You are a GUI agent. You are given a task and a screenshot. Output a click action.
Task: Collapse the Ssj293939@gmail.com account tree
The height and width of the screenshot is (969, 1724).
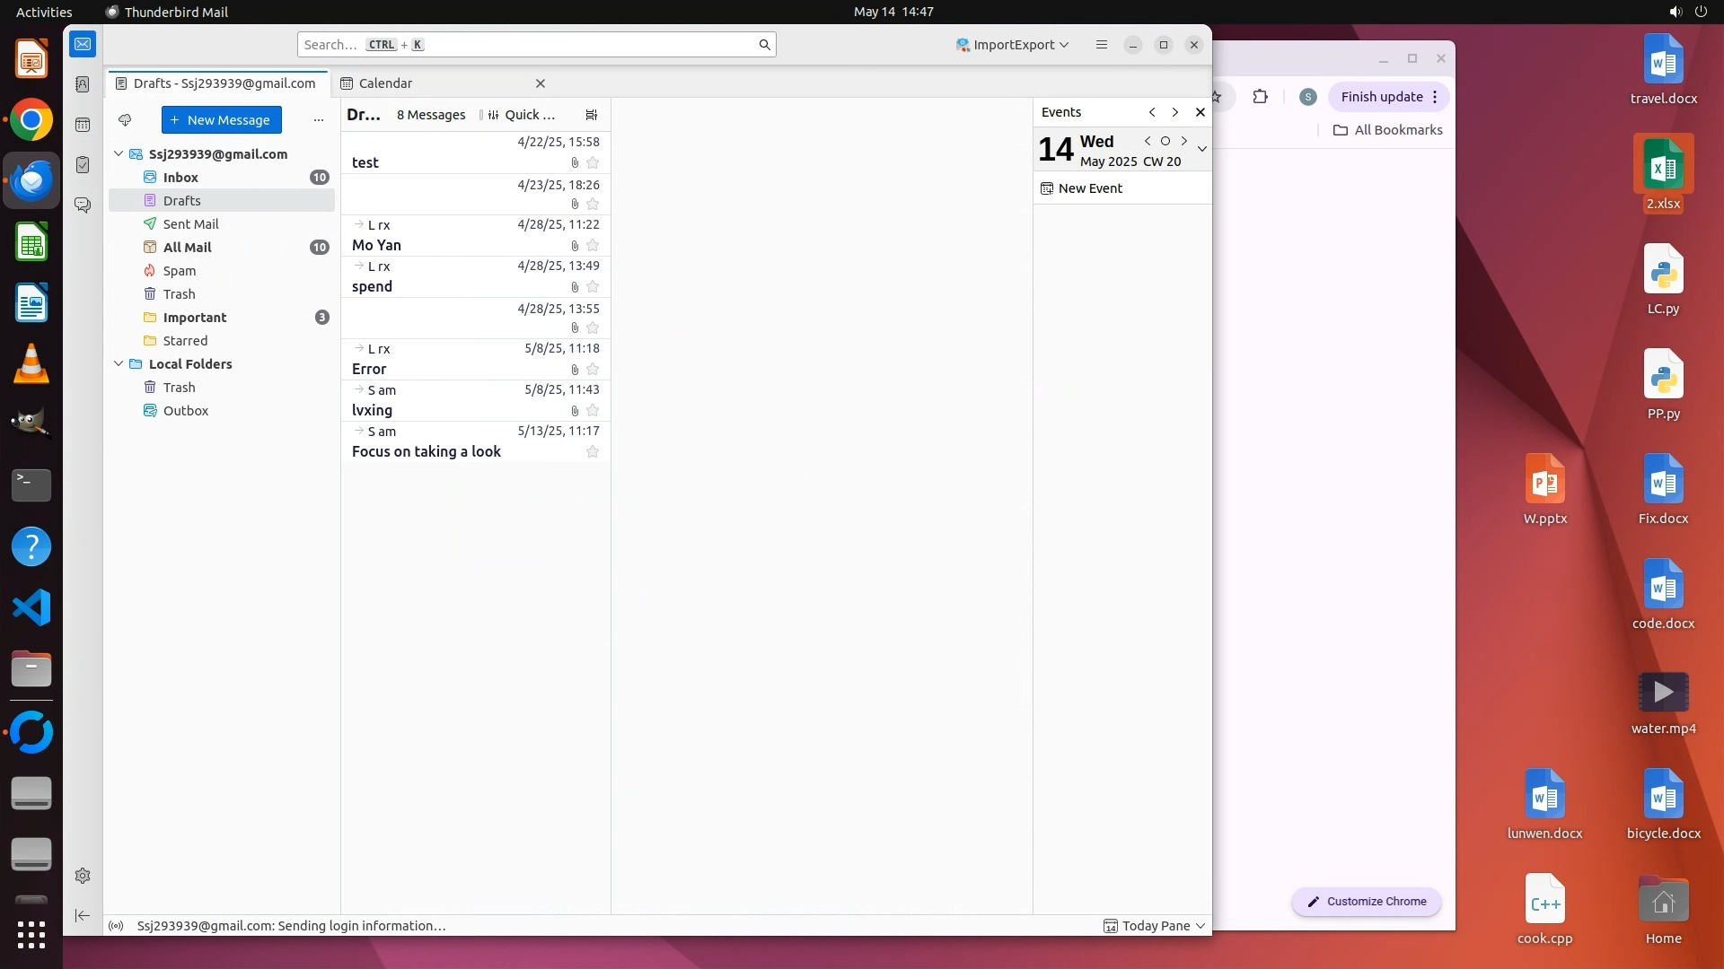119,154
